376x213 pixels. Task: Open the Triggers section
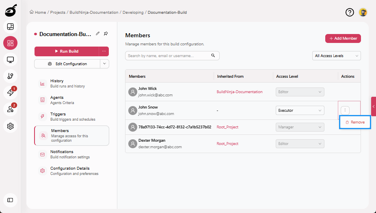pos(71,116)
